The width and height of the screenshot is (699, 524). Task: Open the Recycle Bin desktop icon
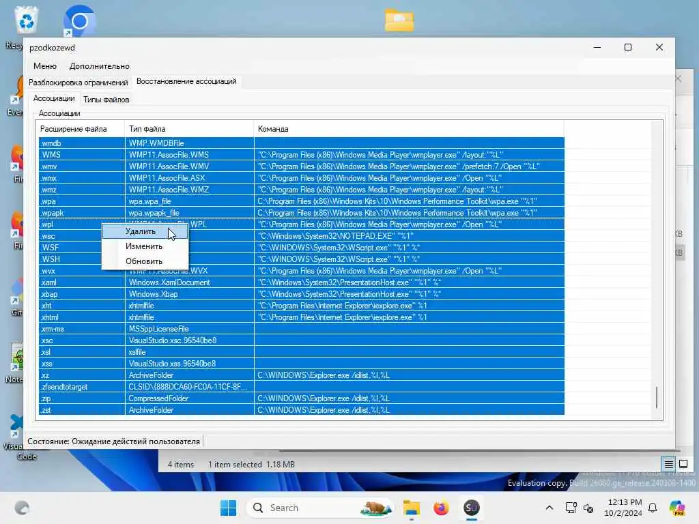[x=26, y=21]
